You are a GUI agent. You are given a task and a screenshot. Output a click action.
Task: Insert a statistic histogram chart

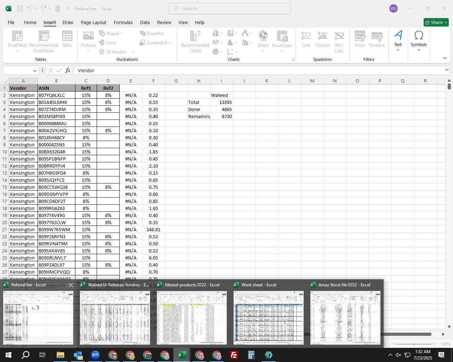tap(232, 43)
